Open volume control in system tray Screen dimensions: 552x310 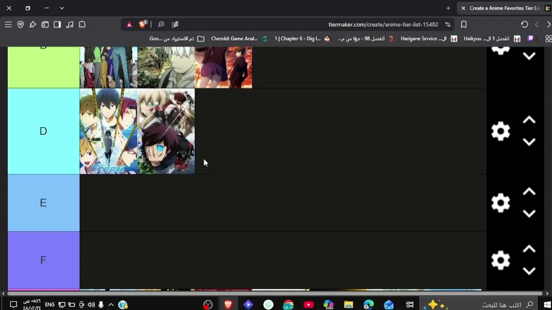click(x=91, y=305)
